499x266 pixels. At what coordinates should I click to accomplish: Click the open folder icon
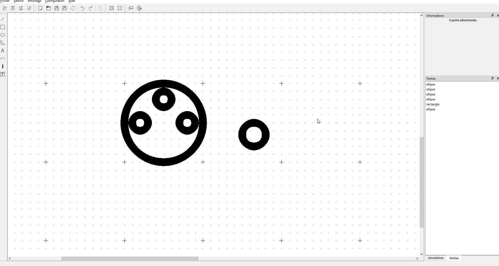[x=48, y=8]
